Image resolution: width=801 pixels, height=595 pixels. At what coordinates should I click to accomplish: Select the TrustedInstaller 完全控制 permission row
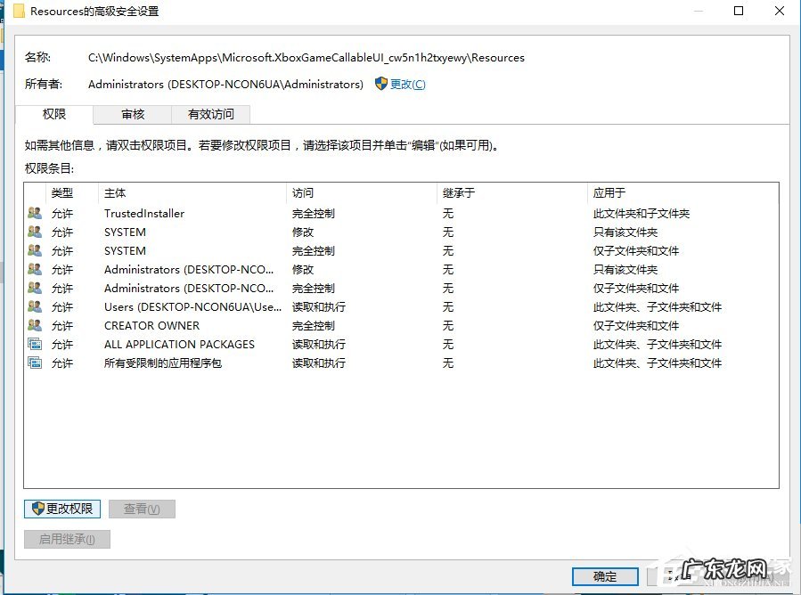[267, 213]
